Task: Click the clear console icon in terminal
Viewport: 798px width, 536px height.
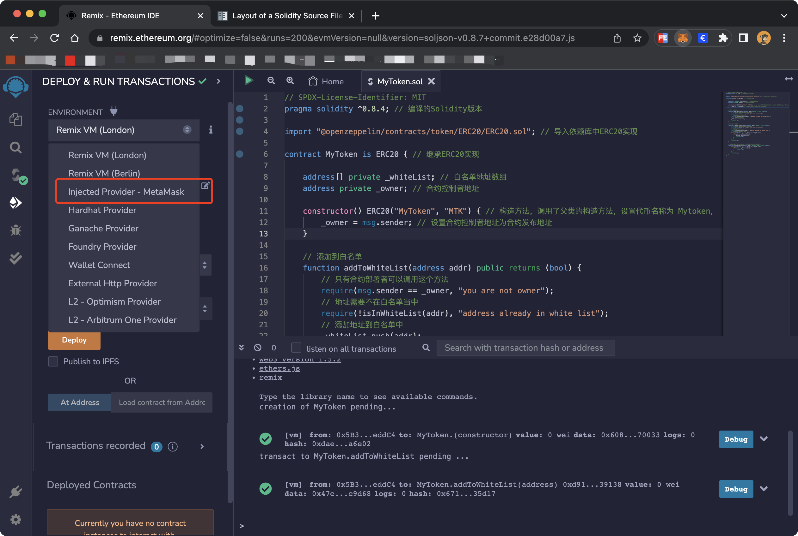Action: coord(258,348)
